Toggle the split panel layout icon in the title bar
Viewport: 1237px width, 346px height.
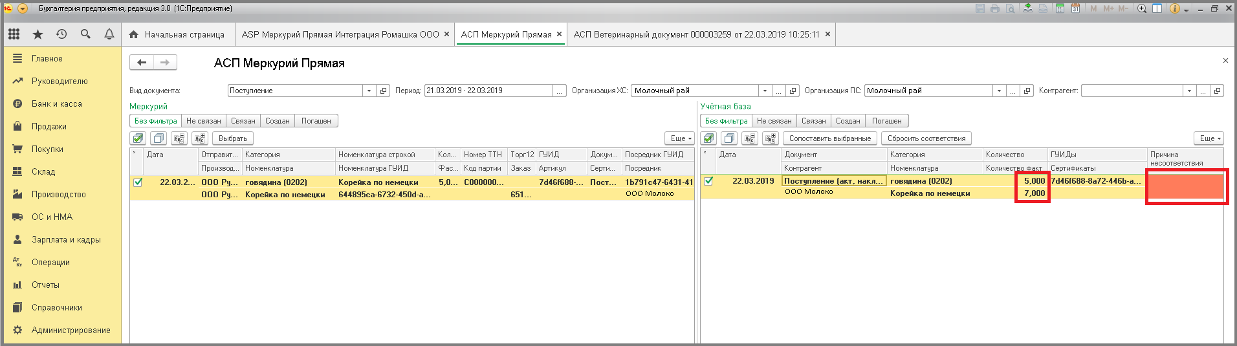pyautogui.click(x=1157, y=8)
